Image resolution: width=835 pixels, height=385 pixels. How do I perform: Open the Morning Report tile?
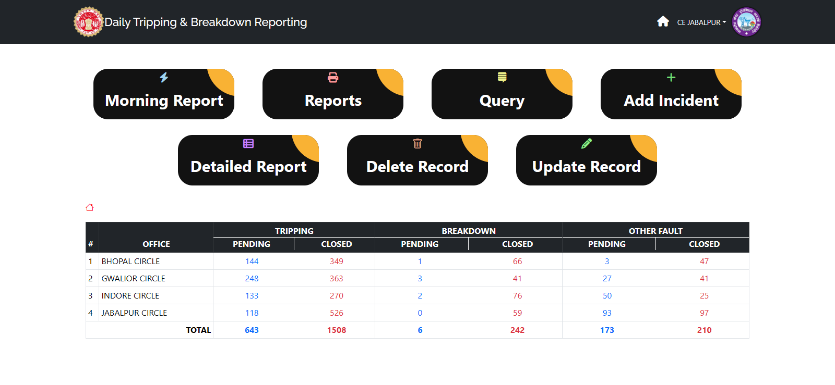(x=164, y=100)
